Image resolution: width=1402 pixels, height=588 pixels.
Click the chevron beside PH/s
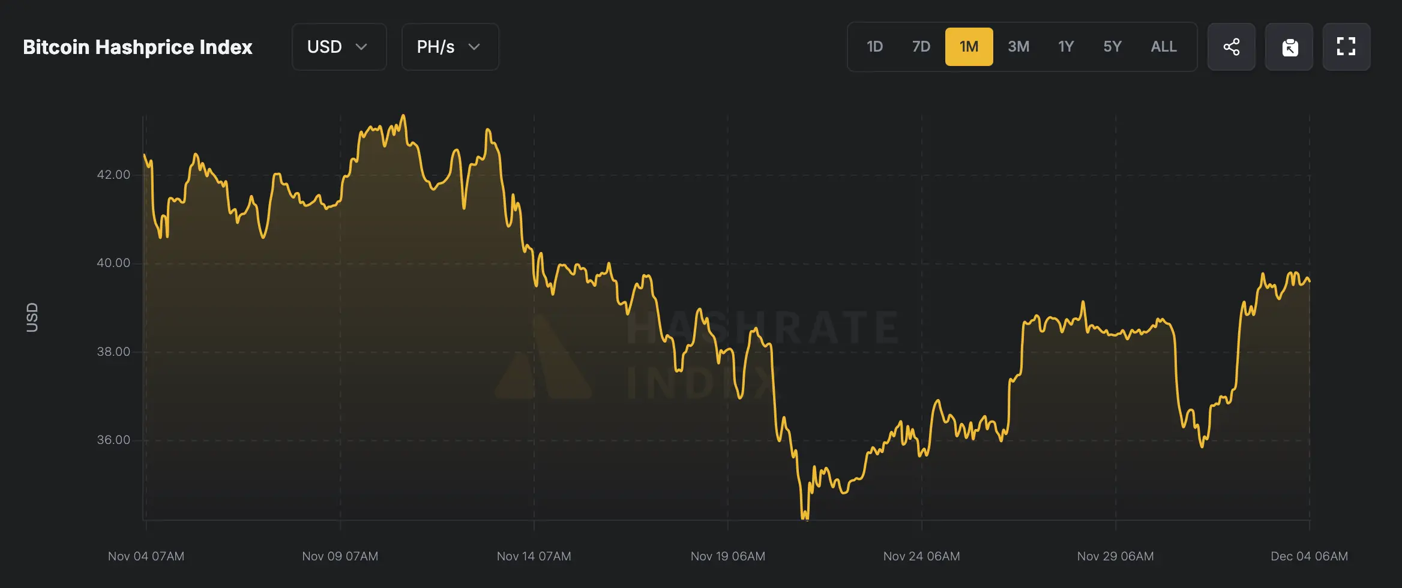point(474,47)
